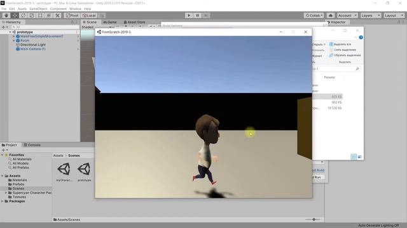Expand MaleFreeSimpleMovement1 object
The width and height of the screenshot is (407, 228).
(x=14, y=37)
